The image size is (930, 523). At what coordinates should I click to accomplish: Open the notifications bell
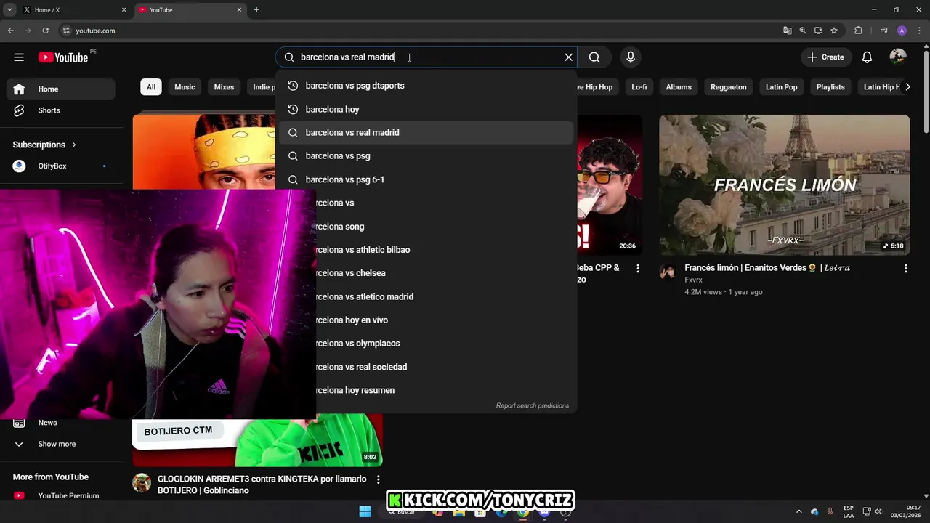click(867, 57)
